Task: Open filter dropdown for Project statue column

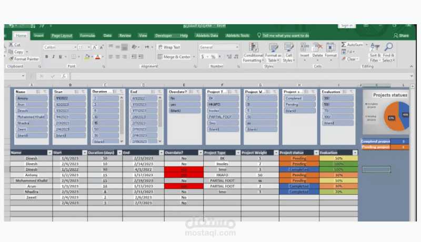Action: point(316,153)
